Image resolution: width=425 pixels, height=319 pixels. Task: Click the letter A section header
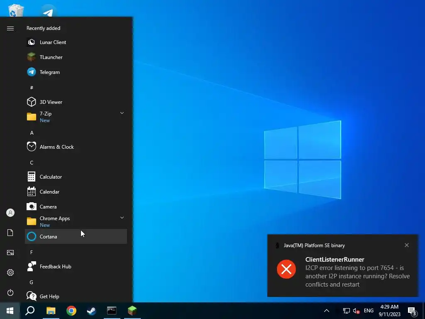[32, 133]
